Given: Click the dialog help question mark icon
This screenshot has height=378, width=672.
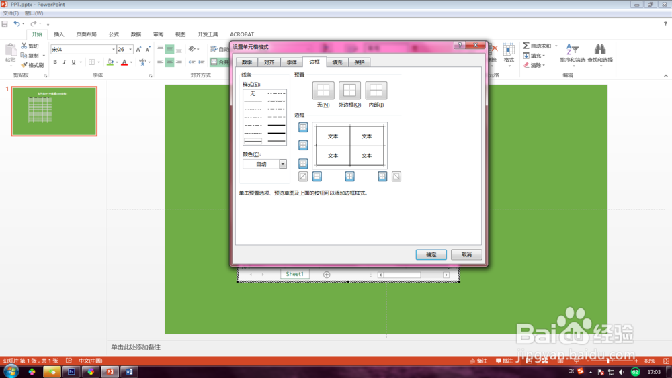Looking at the screenshot, I should click(x=460, y=45).
